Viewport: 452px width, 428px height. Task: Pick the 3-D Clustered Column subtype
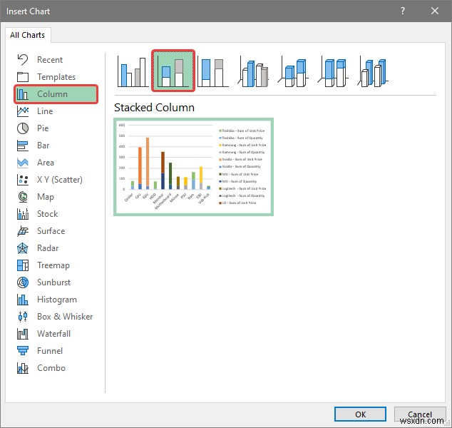[253, 71]
